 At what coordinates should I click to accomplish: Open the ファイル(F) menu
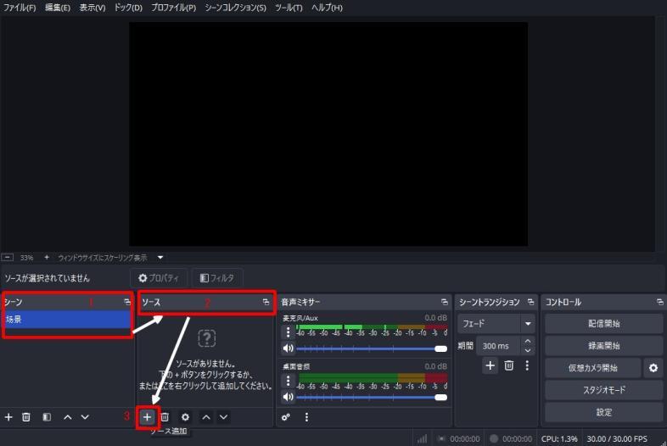pyautogui.click(x=20, y=8)
